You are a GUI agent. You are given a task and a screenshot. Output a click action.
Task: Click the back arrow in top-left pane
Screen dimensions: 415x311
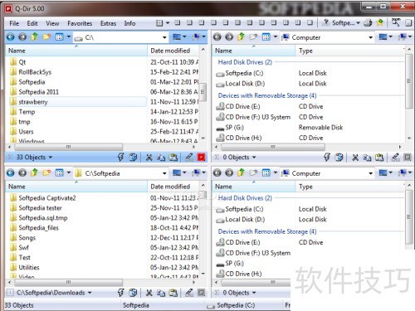[x=11, y=36]
